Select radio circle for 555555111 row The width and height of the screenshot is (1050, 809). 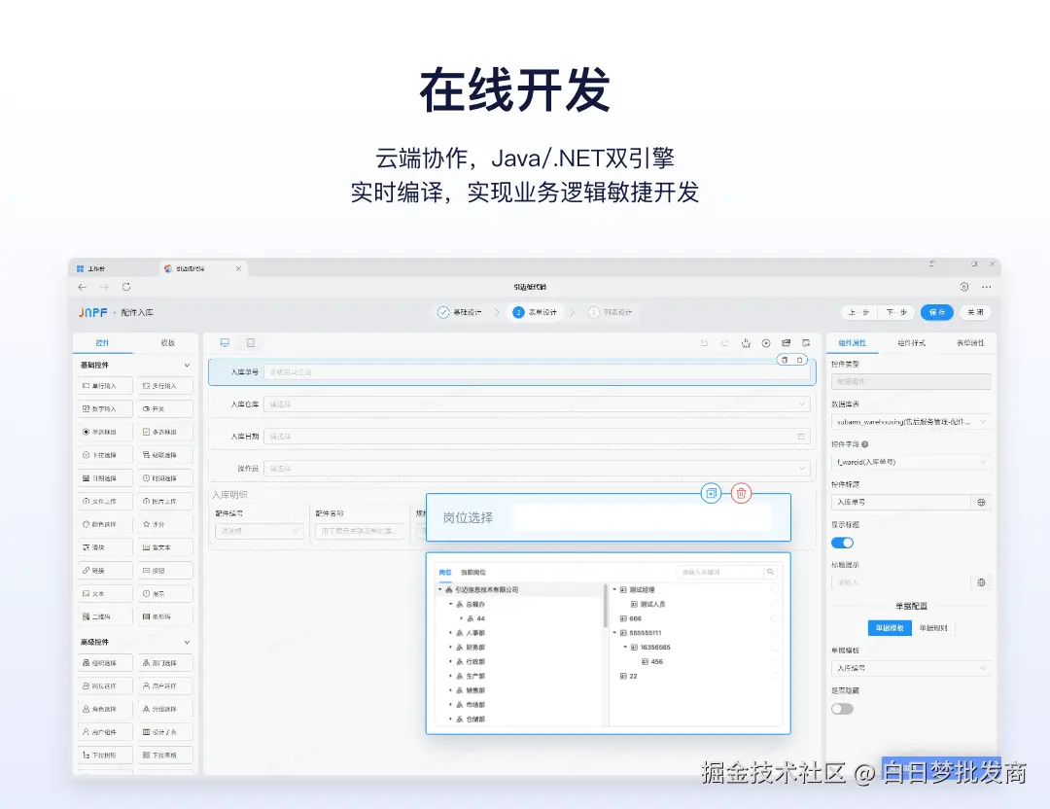[775, 633]
